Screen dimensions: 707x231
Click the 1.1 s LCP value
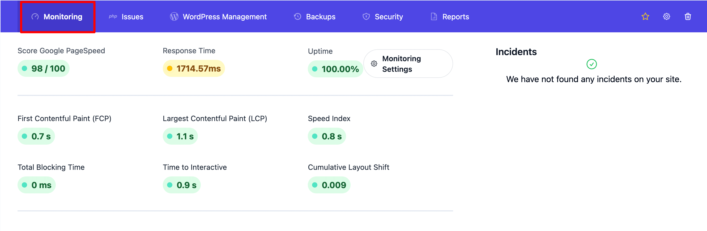pyautogui.click(x=180, y=136)
